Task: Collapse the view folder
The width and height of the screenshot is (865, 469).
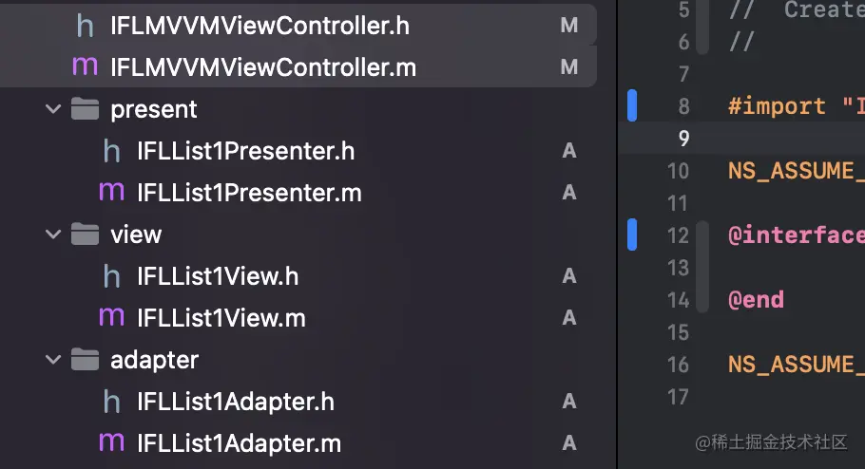Action: click(52, 234)
